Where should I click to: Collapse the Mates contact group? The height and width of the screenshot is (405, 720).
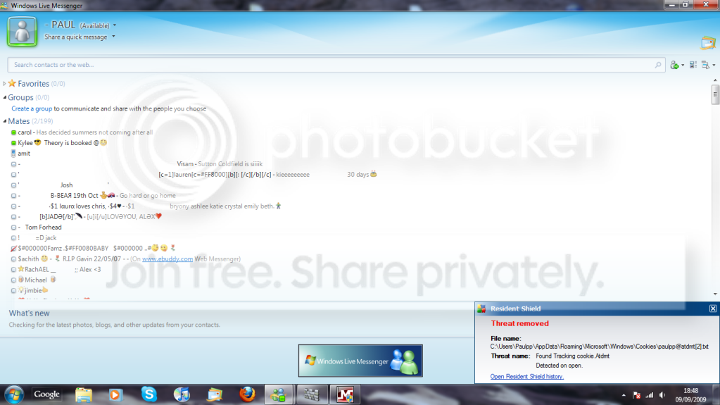tap(5, 121)
